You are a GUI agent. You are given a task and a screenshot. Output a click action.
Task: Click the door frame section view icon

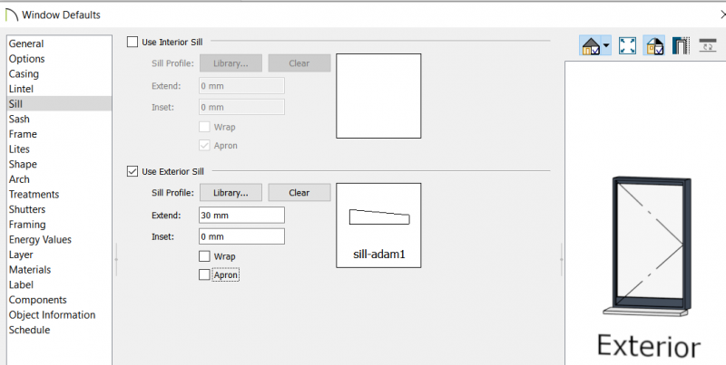click(681, 46)
